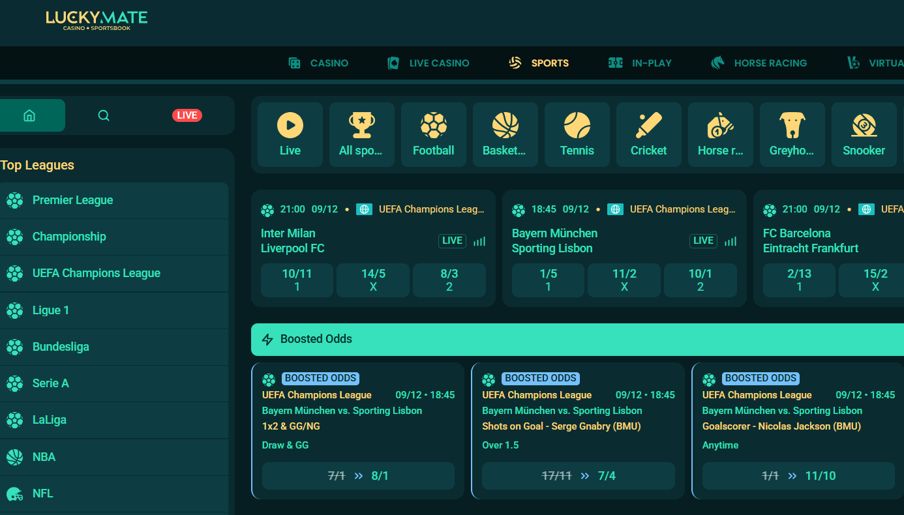Click the stats bars icon for Inter Milan match
Image resolution: width=904 pixels, height=515 pixels.
pos(479,241)
